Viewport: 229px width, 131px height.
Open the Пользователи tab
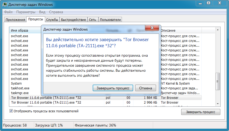(110, 20)
